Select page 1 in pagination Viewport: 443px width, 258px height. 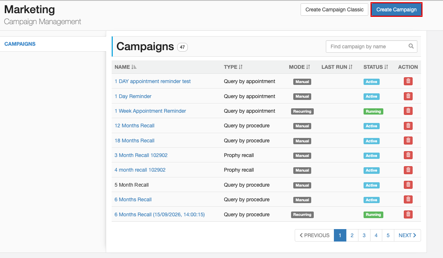tap(340, 235)
